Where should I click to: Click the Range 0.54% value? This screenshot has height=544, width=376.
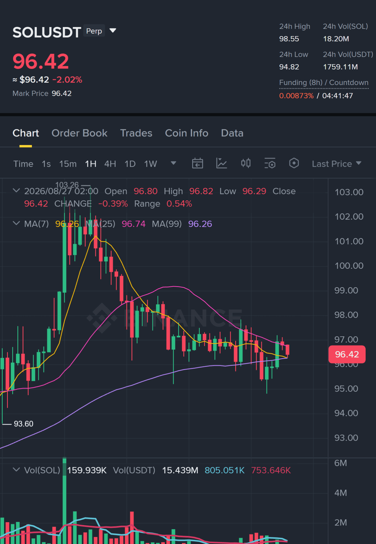[x=179, y=203]
